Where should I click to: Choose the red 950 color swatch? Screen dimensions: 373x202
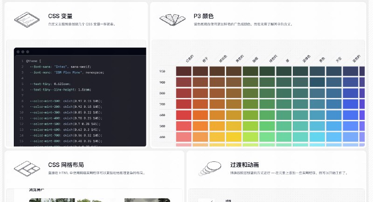[184, 71]
